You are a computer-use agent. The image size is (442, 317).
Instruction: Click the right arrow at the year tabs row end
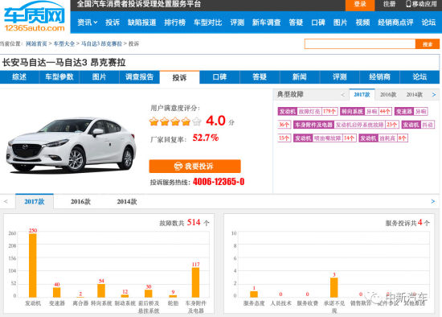pos(433,202)
